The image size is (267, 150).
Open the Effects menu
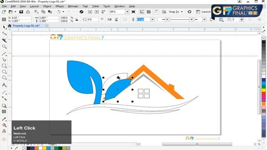point(60,6)
